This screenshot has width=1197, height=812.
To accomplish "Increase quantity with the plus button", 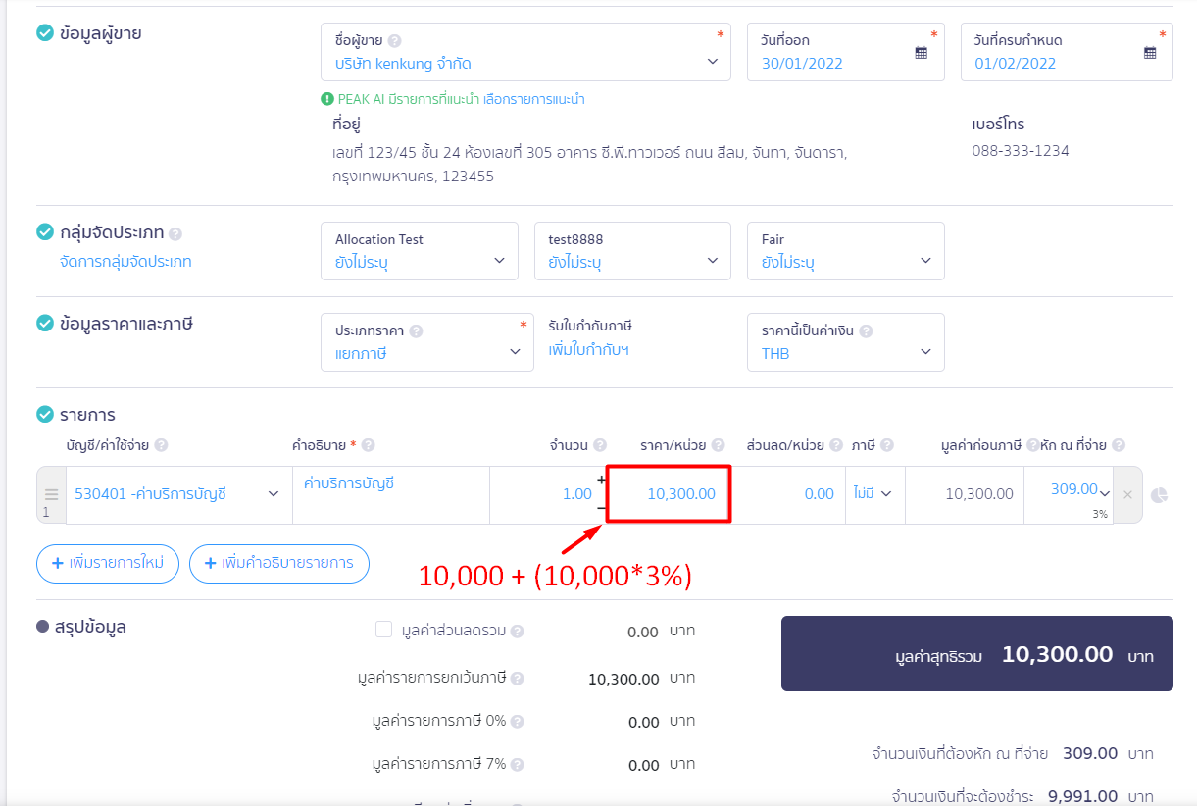I will click(x=601, y=480).
